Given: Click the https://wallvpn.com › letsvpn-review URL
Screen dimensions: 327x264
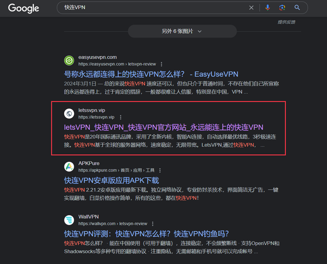Looking at the screenshot, I should point(113,224).
